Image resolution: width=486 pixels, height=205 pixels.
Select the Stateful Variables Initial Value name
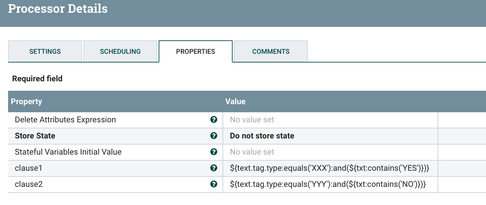[x=68, y=152]
